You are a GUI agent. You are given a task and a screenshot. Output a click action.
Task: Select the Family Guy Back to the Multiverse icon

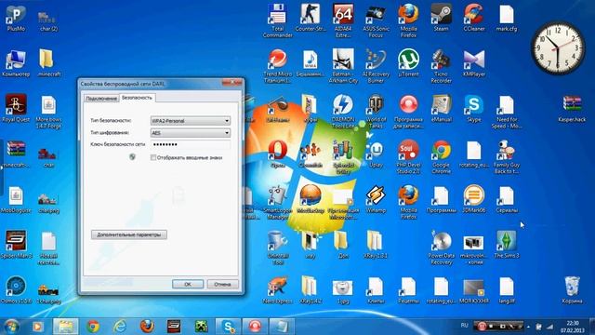pyautogui.click(x=507, y=157)
